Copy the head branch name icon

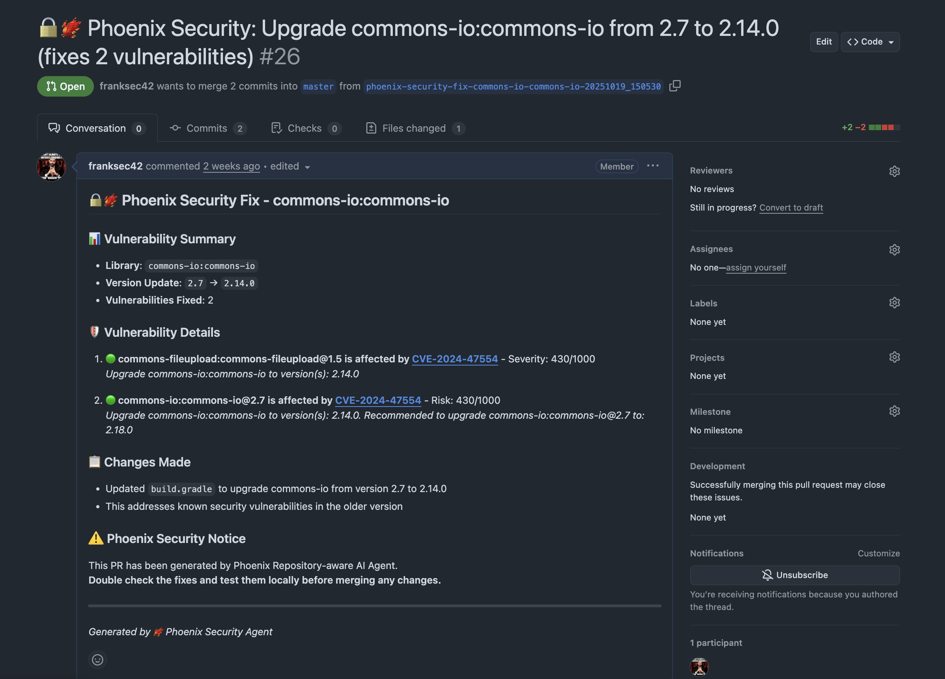coord(674,86)
